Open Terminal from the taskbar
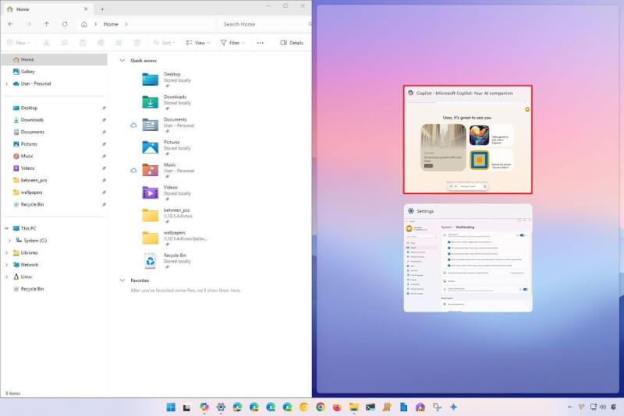The height and width of the screenshot is (416, 624). coord(370,407)
